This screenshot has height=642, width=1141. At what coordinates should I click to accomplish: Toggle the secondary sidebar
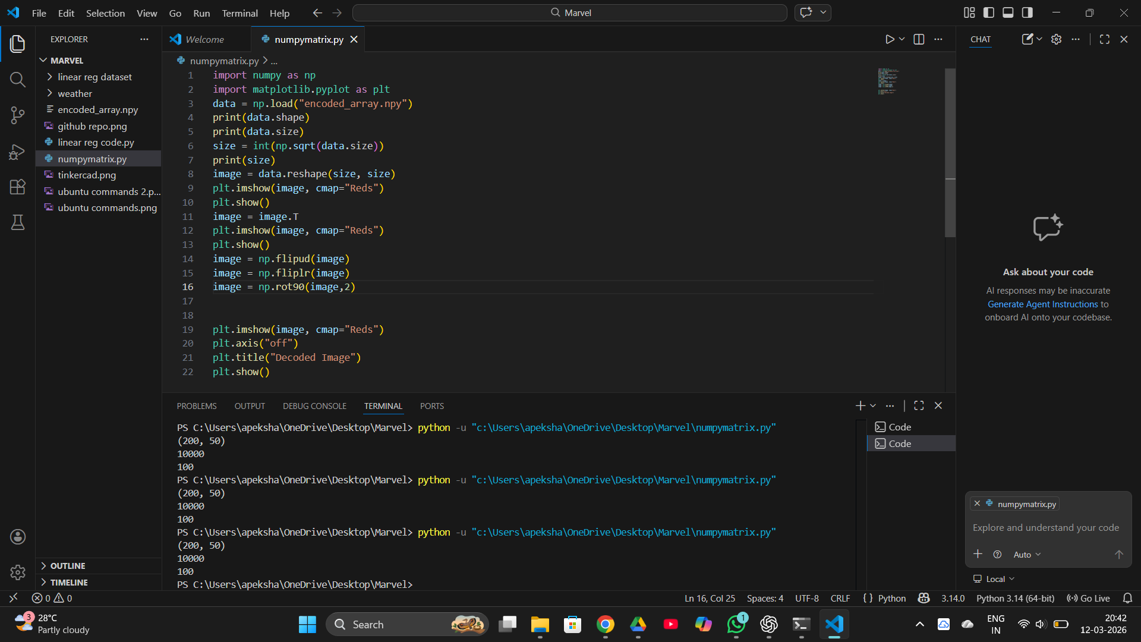pyautogui.click(x=1027, y=12)
